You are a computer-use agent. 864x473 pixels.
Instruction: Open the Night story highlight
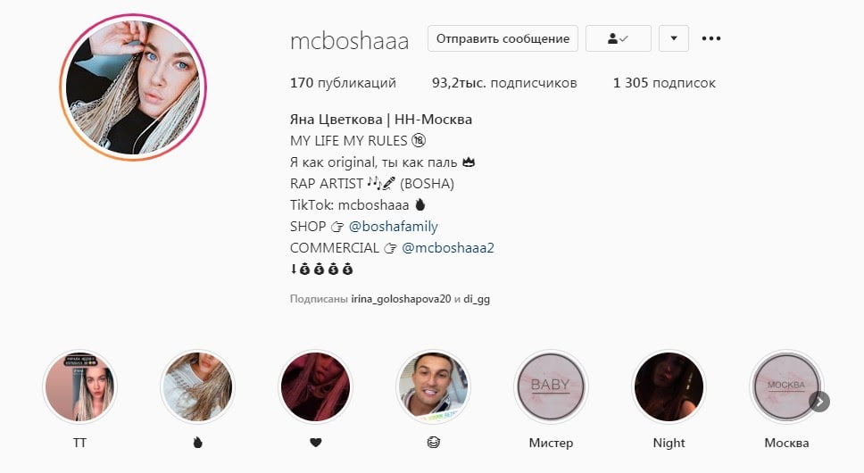pos(669,386)
